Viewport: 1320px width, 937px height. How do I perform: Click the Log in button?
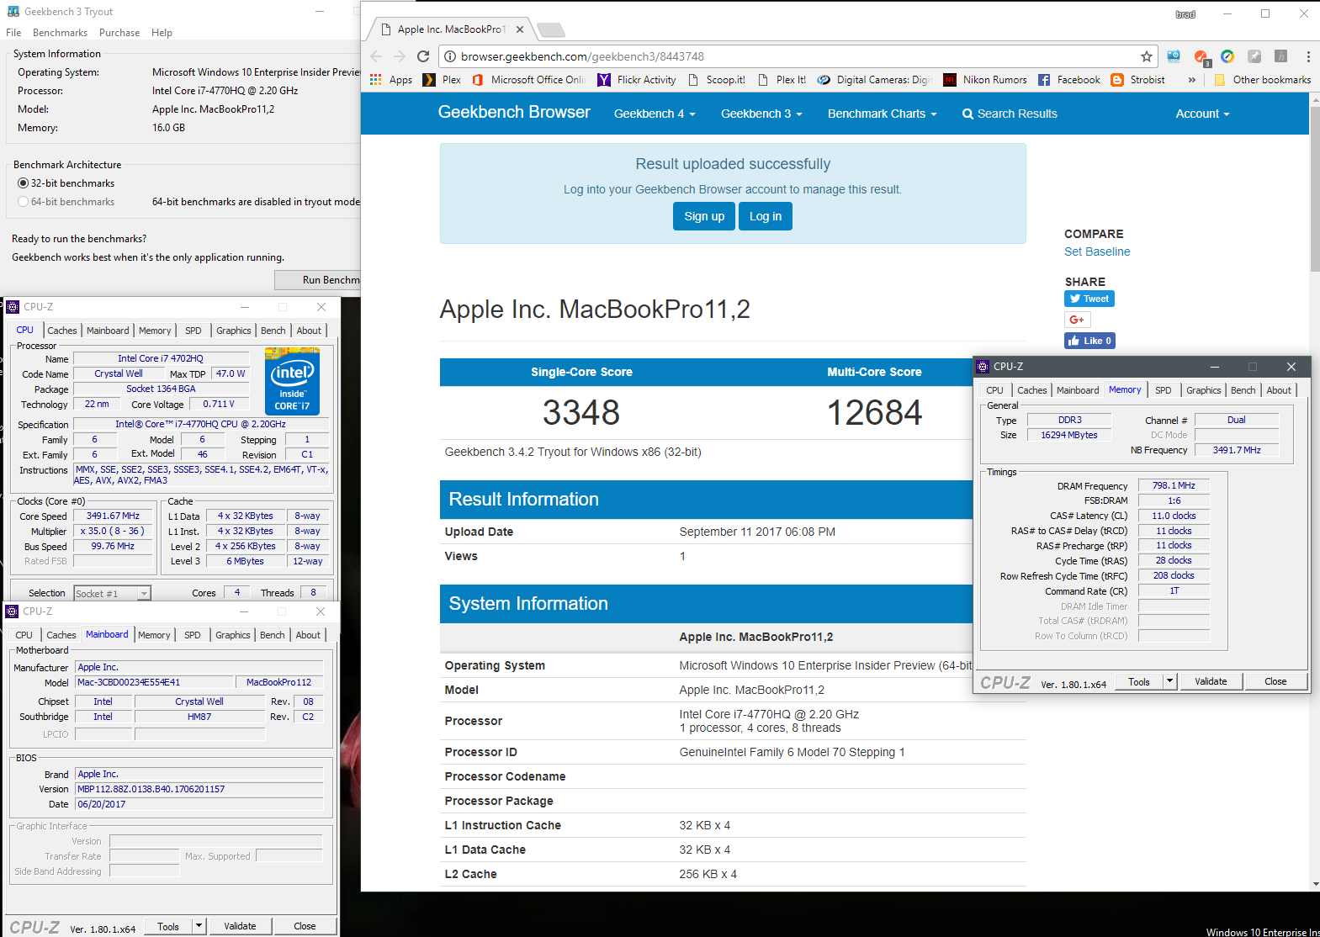point(766,216)
